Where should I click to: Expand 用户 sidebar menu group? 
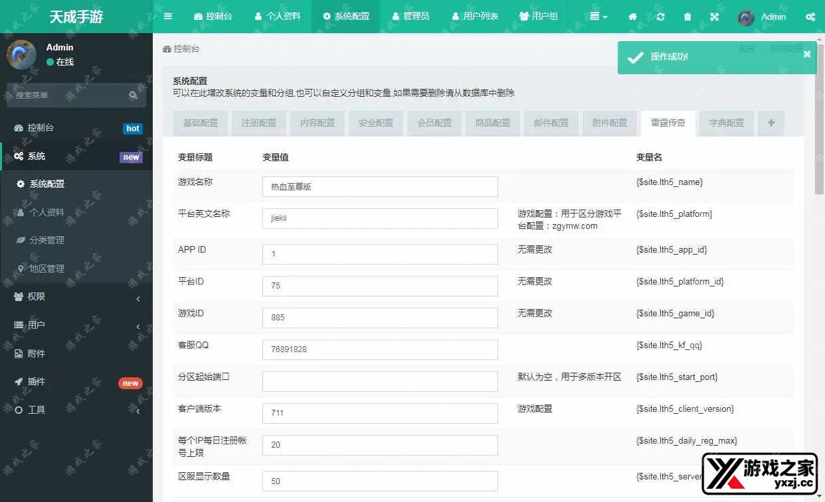[76, 325]
